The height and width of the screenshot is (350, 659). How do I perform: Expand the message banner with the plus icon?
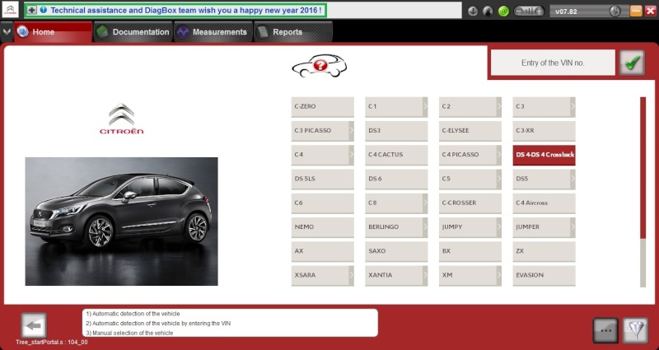point(32,10)
